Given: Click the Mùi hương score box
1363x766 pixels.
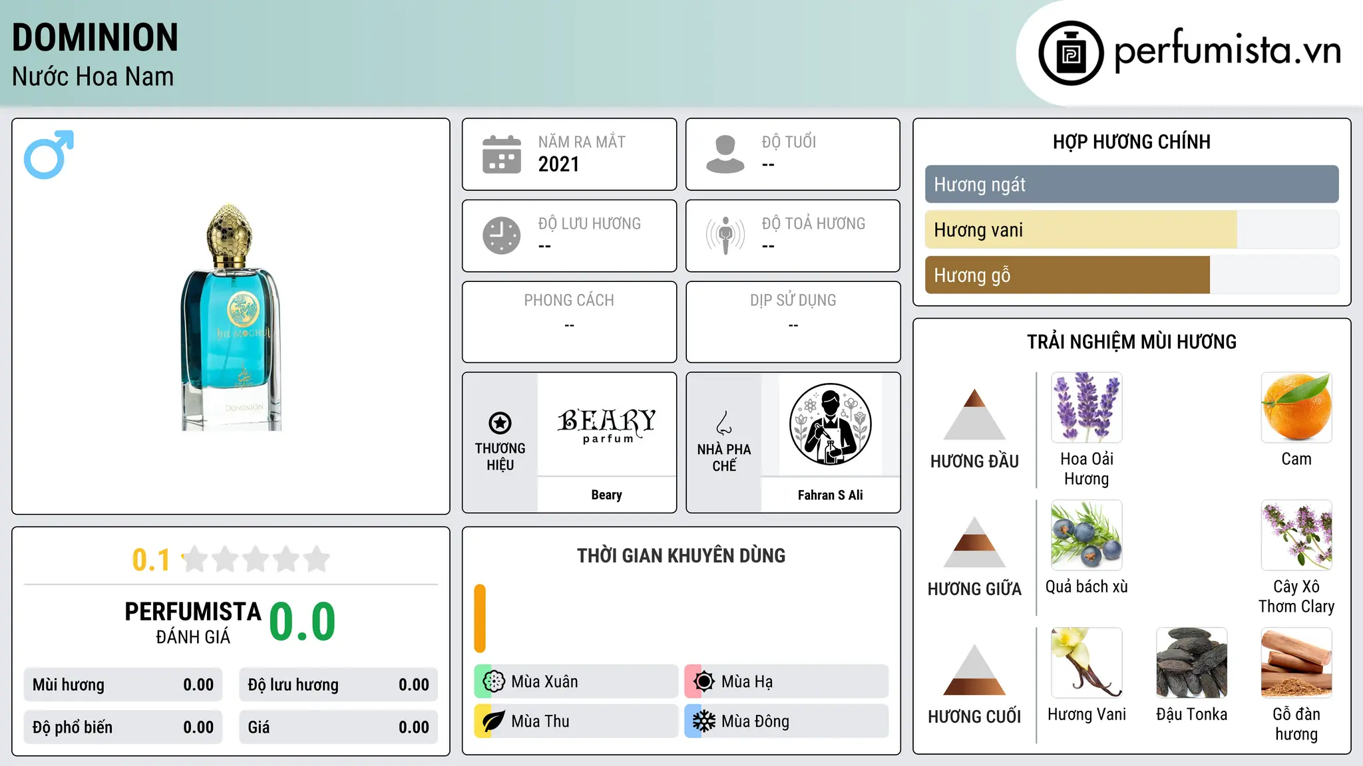Looking at the screenshot, I should click(x=123, y=685).
